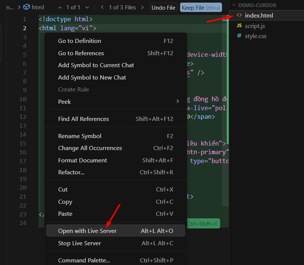Click the ellipsis at the breadcrumb start
The height and width of the screenshot is (265, 304).
(10, 7)
